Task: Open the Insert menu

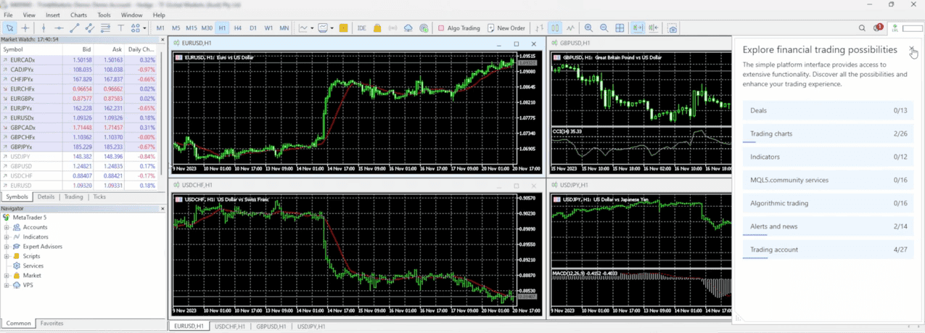Action: tap(53, 15)
